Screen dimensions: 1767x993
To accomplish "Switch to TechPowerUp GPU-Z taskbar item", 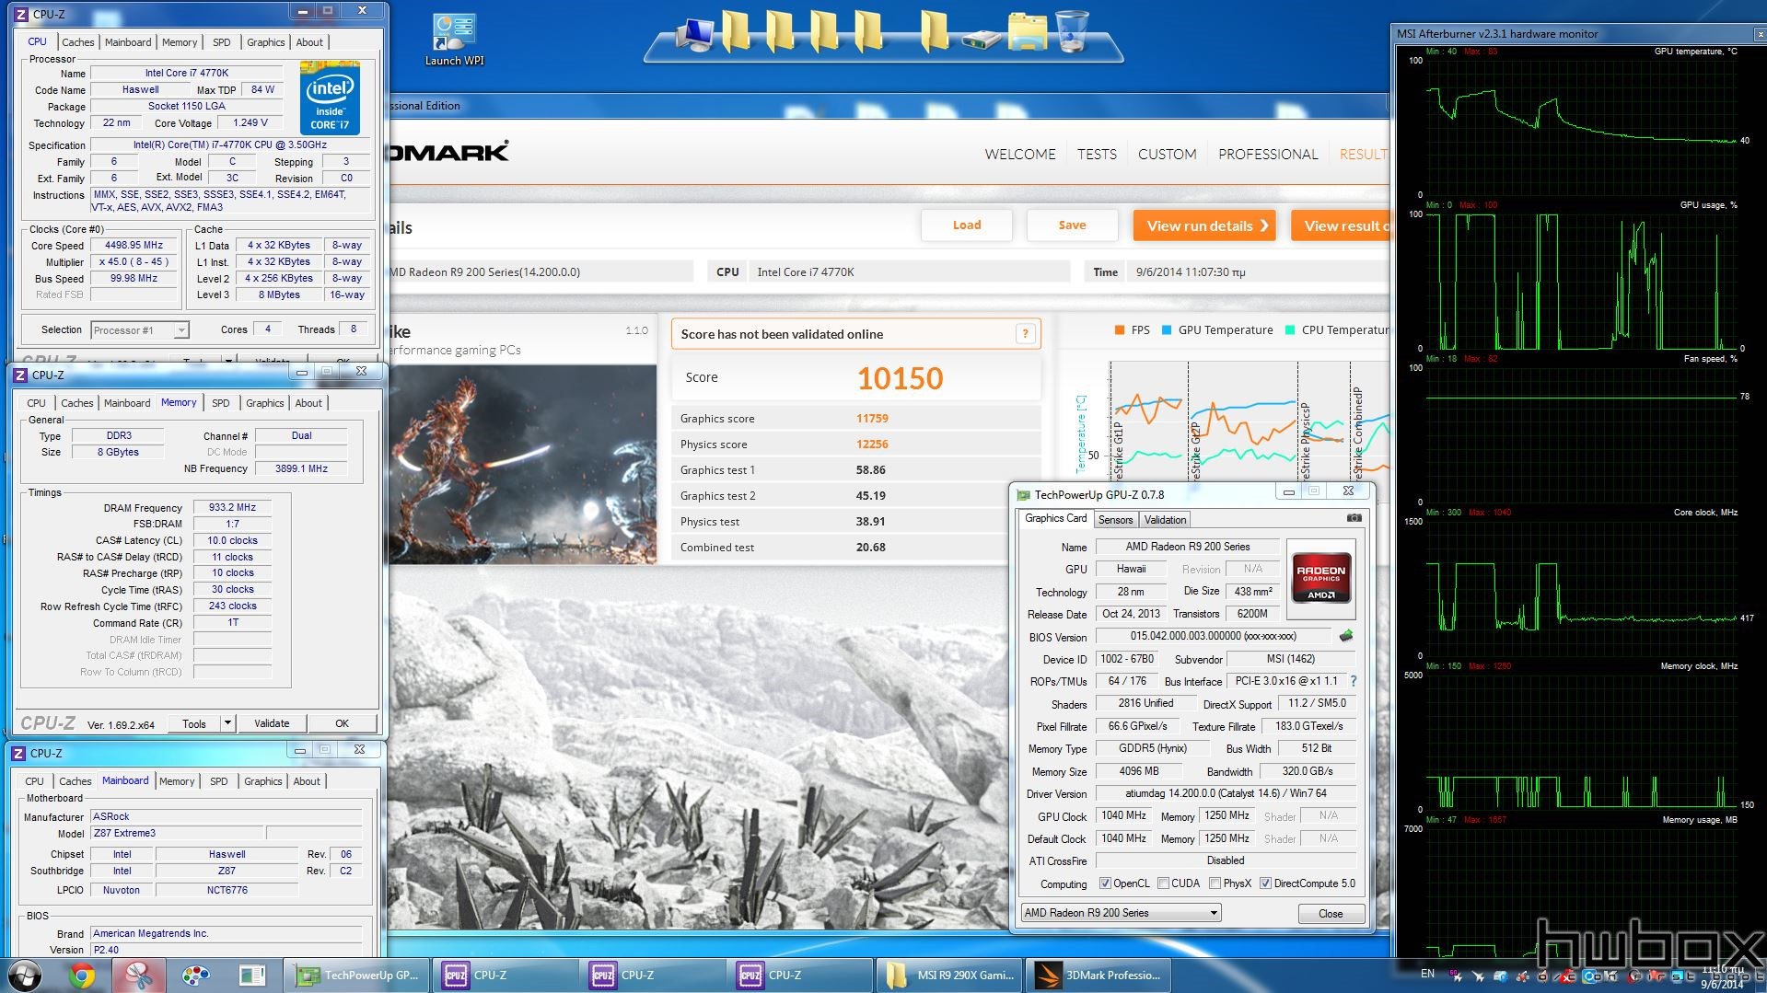I will [357, 976].
